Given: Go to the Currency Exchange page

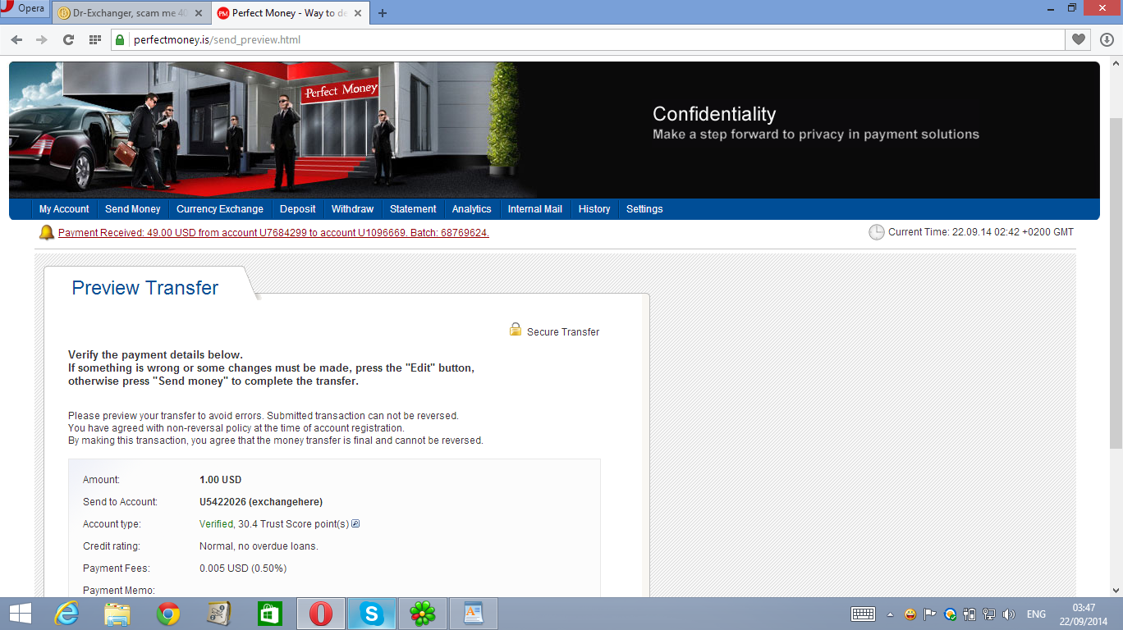Looking at the screenshot, I should 220,209.
